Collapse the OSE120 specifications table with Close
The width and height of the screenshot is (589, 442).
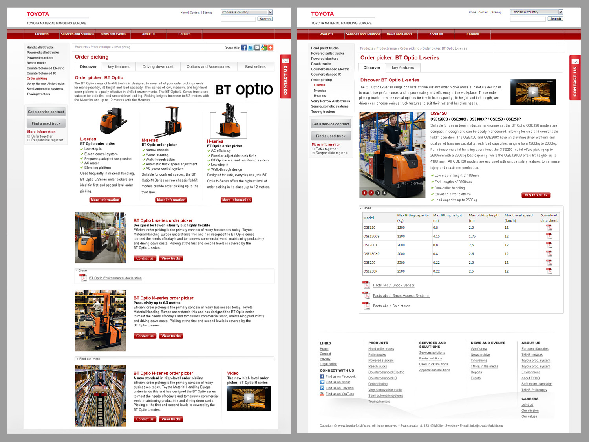366,208
